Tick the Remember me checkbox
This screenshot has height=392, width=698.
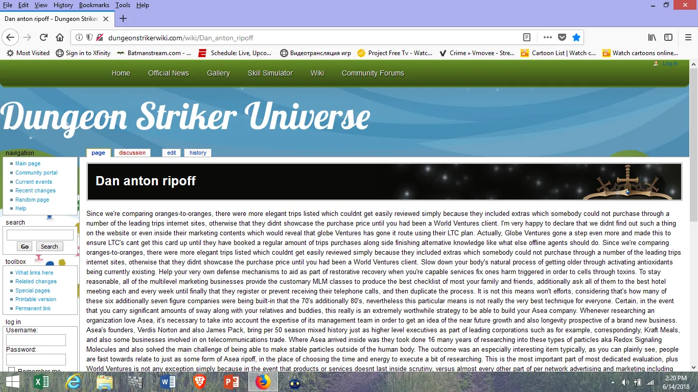[11, 370]
